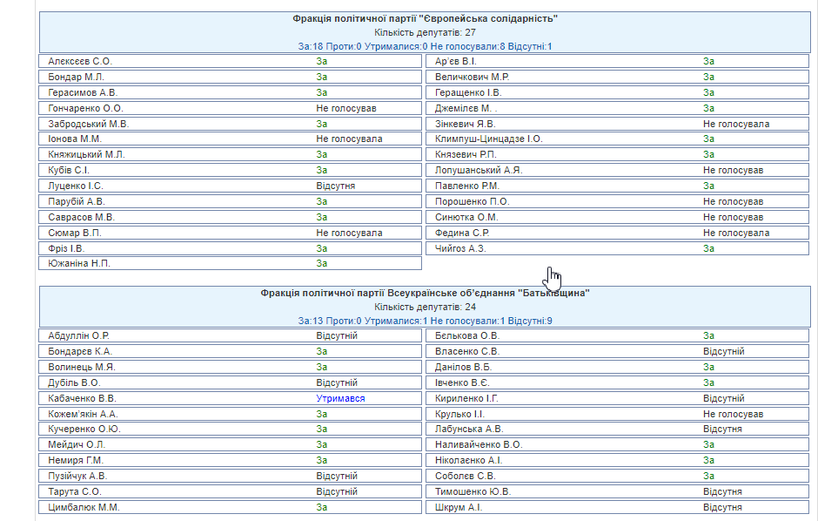
Task: Select deputy Парубій А.В.
Action: click(77, 201)
